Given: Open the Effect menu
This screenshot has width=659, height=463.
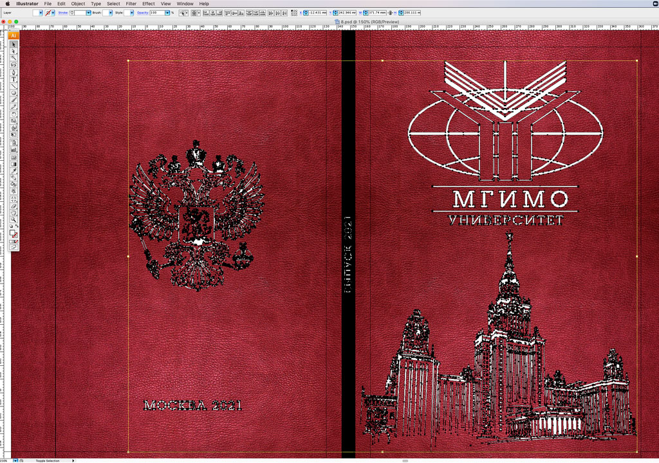Looking at the screenshot, I should [149, 3].
